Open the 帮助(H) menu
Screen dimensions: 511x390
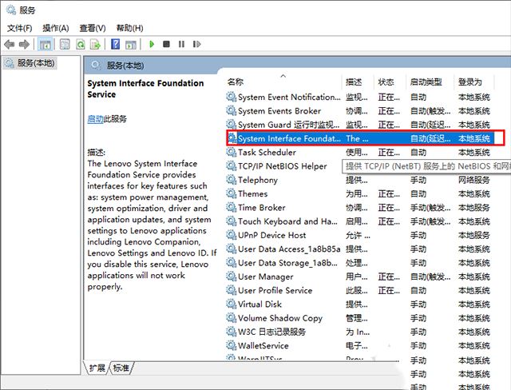(129, 28)
